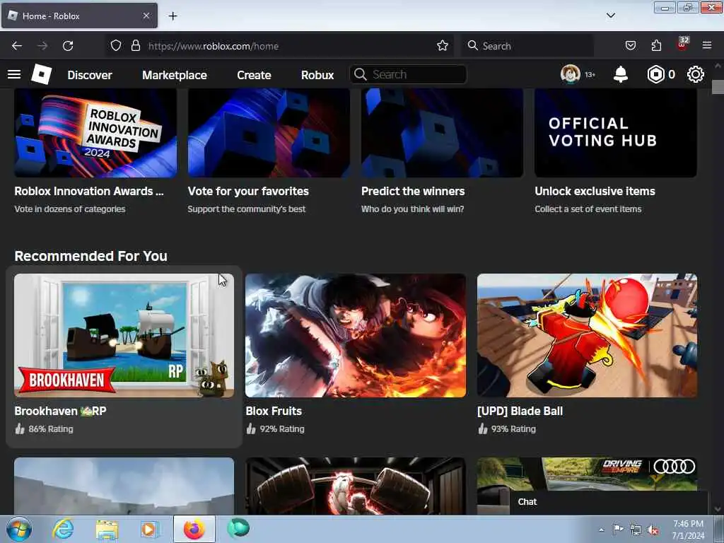The image size is (724, 543).
Task: Click the Firefox taskbar icon
Action: 194,529
